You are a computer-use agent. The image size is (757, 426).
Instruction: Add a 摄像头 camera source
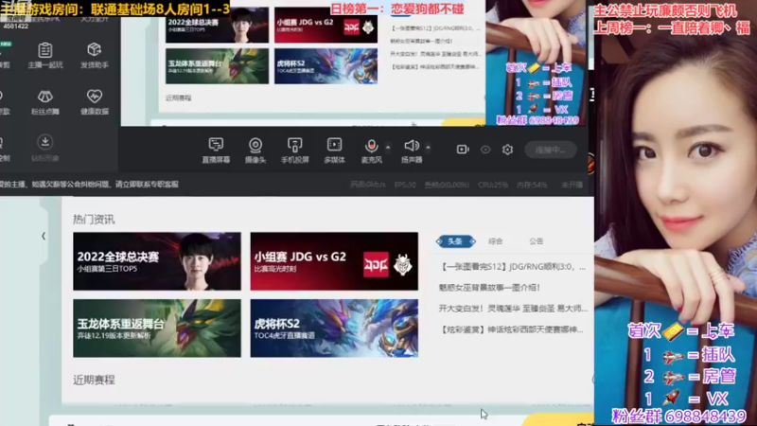point(255,151)
